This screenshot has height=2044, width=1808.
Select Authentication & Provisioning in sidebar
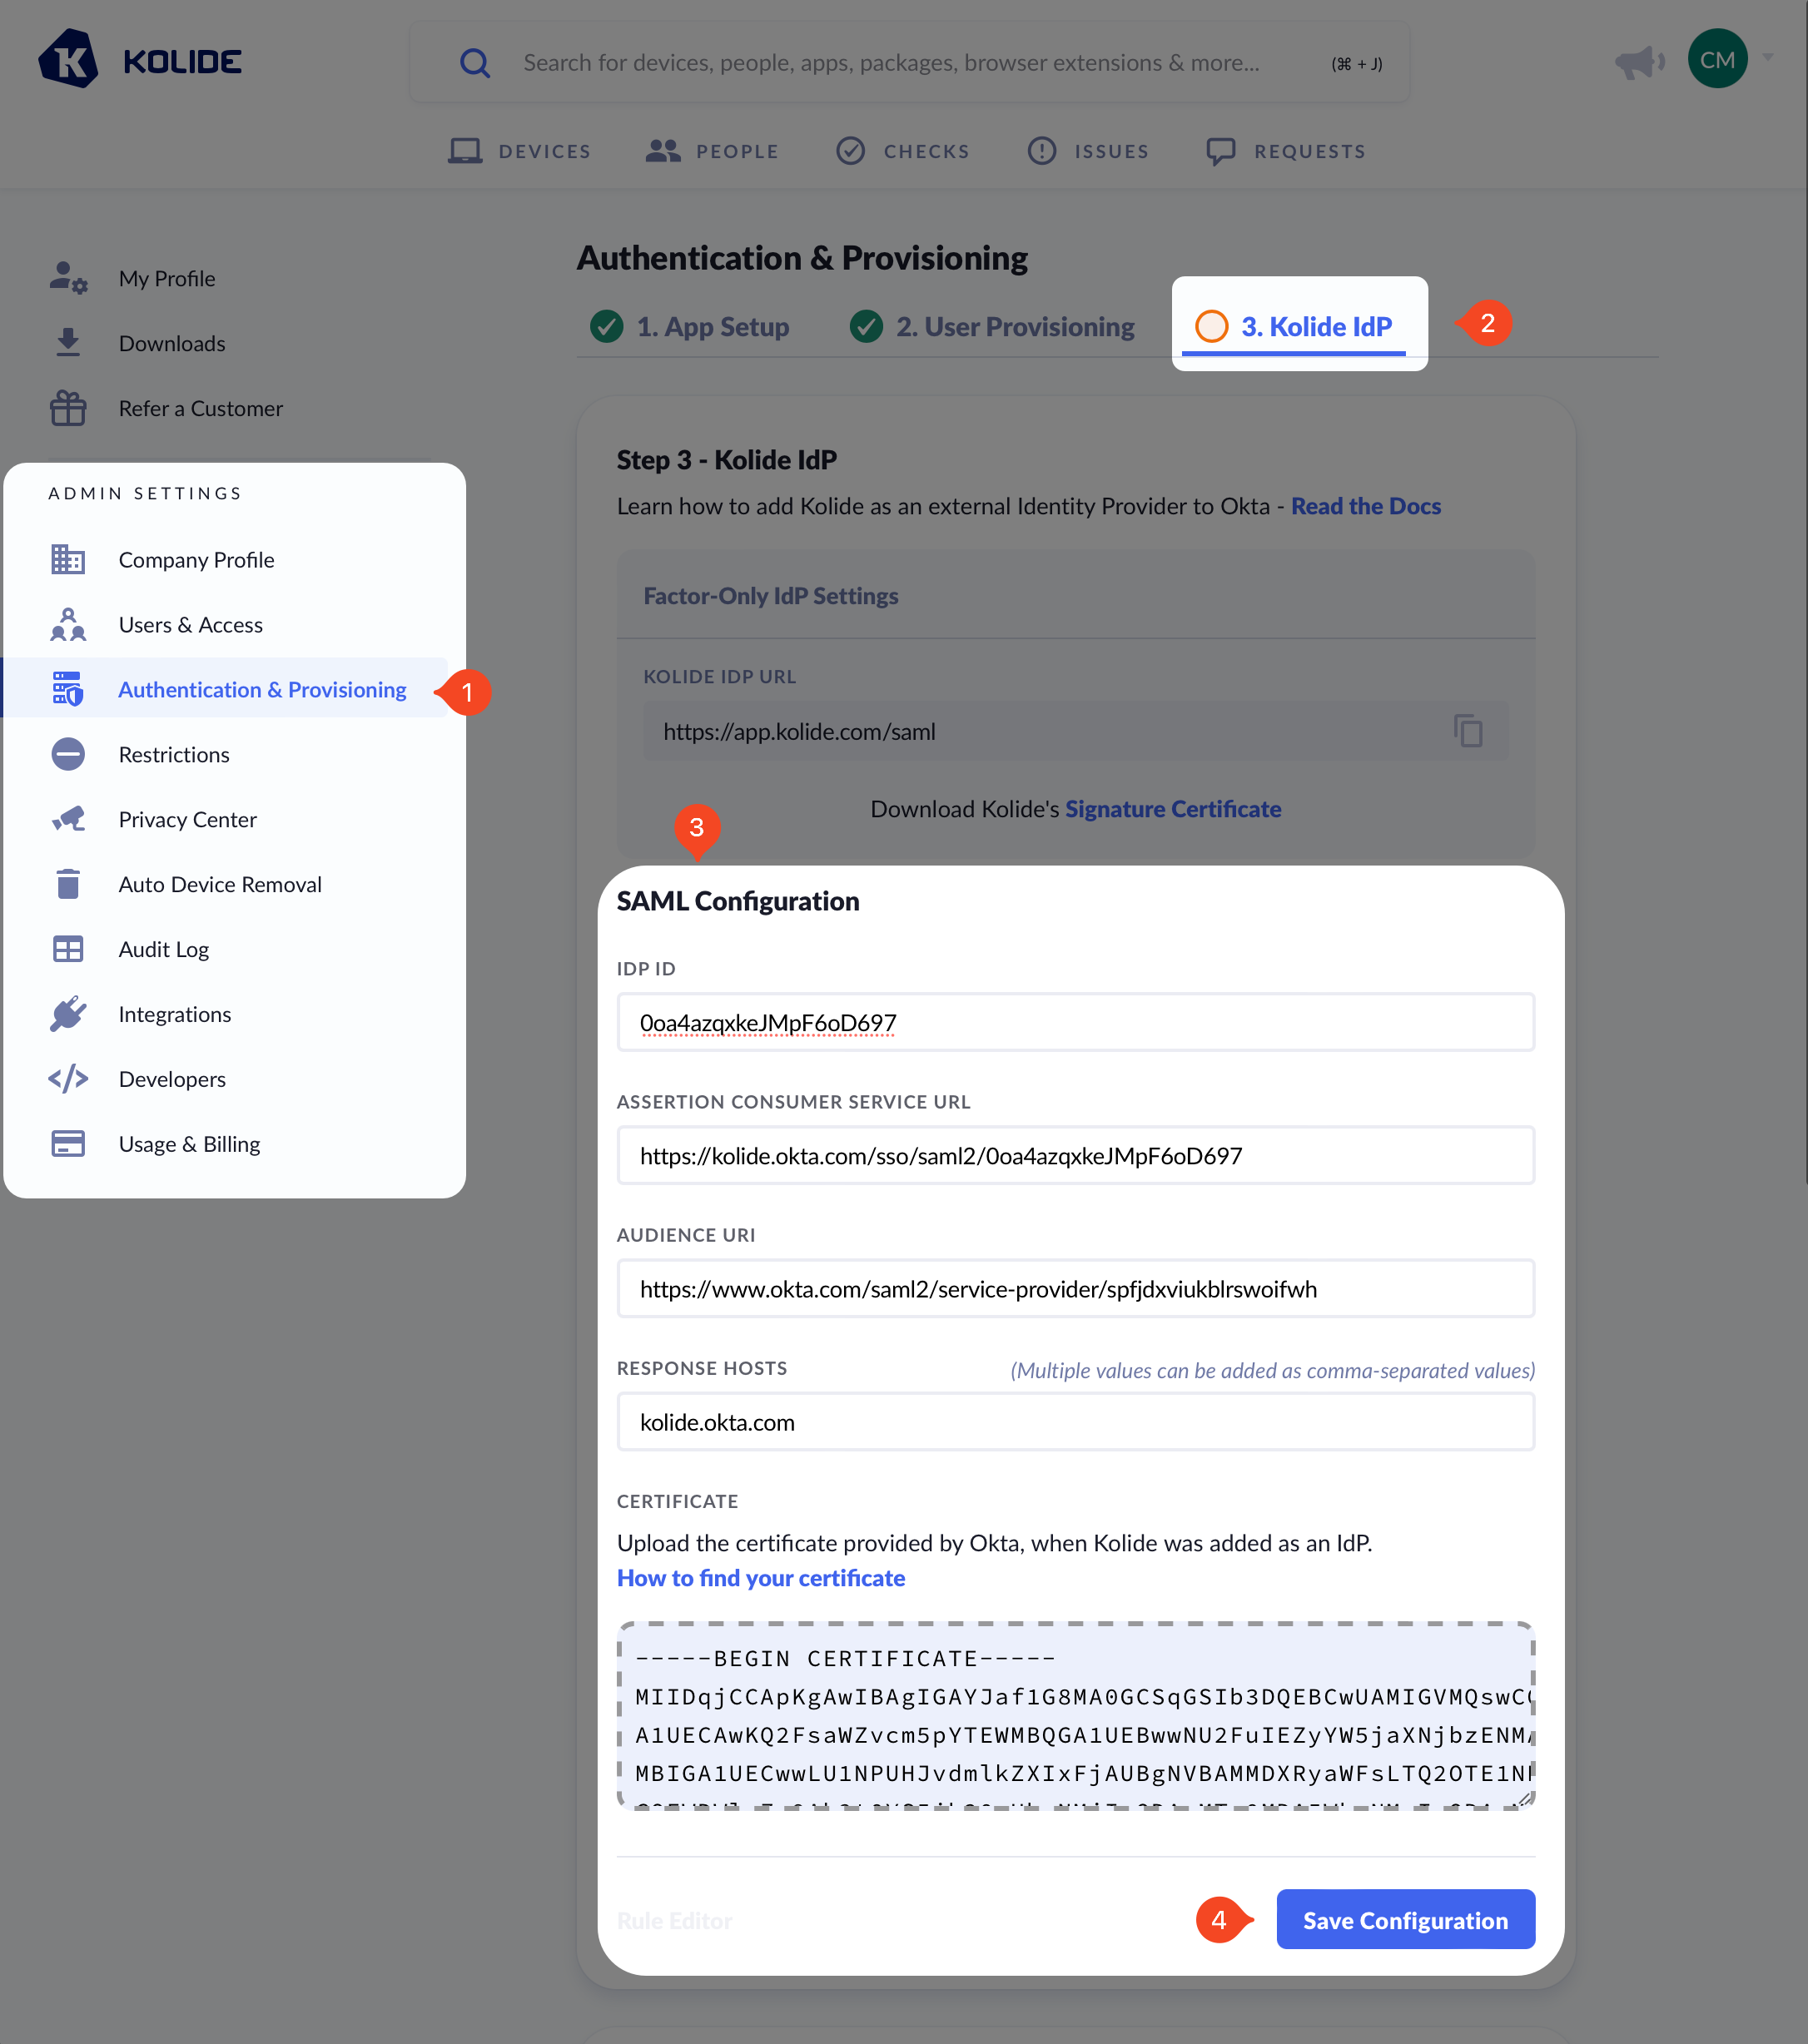tap(263, 690)
